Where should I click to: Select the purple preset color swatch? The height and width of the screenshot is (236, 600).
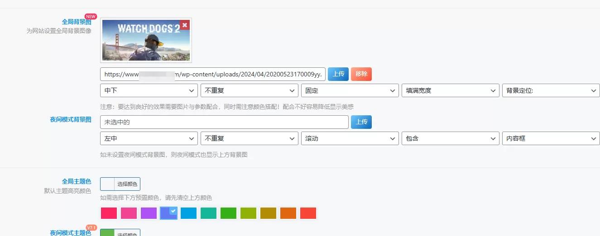click(149, 213)
